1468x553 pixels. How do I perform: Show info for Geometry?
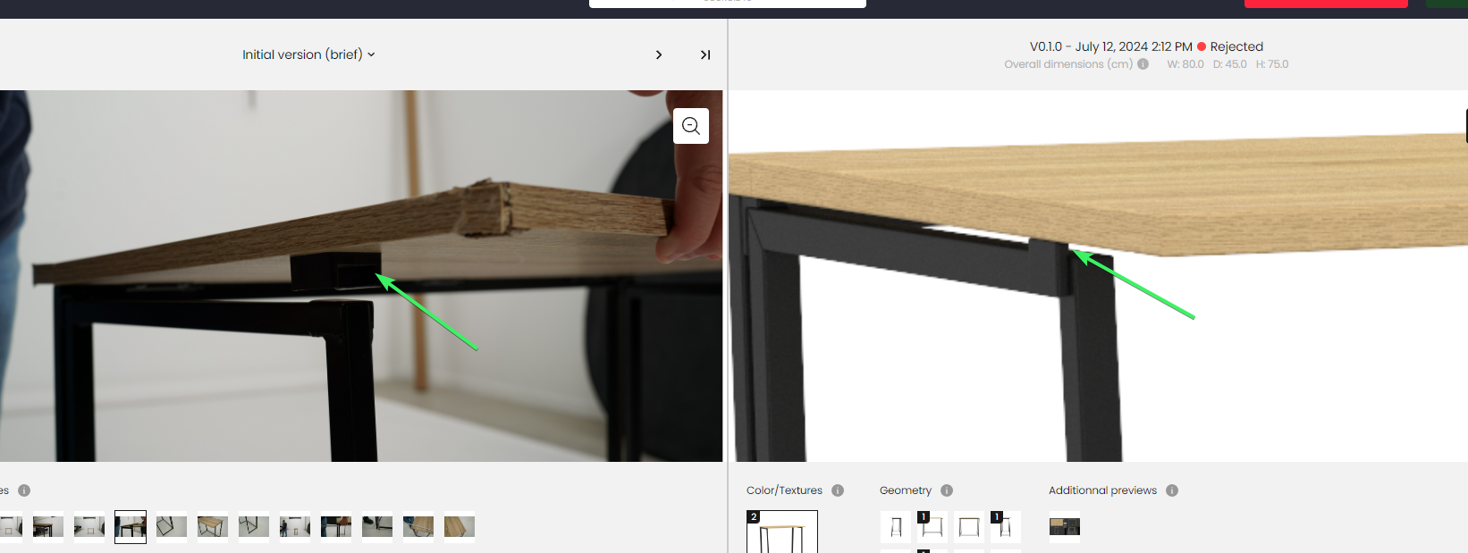point(947,490)
